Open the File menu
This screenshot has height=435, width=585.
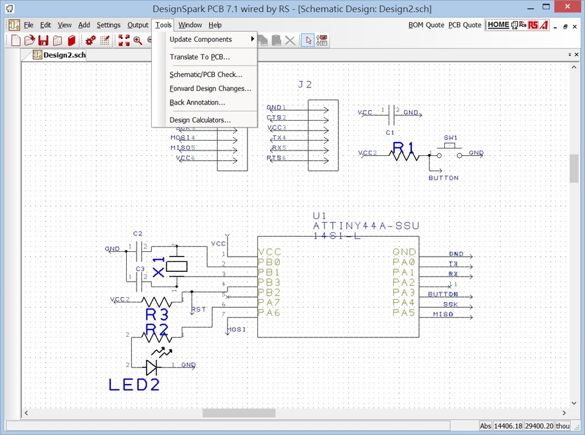(29, 25)
